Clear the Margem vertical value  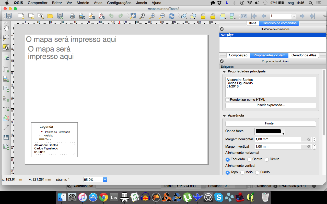click(x=309, y=147)
